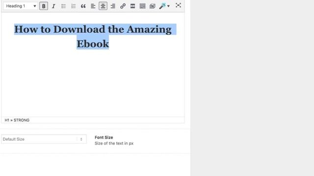Insert Read More tag

132,6
